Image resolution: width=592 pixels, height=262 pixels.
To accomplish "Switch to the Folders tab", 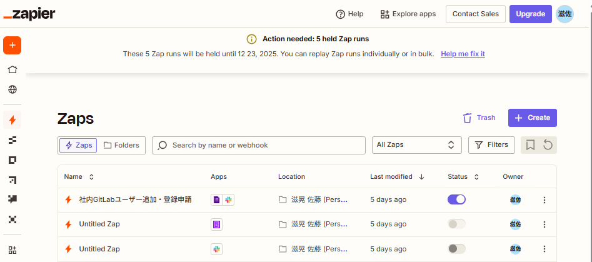I will 121,145.
